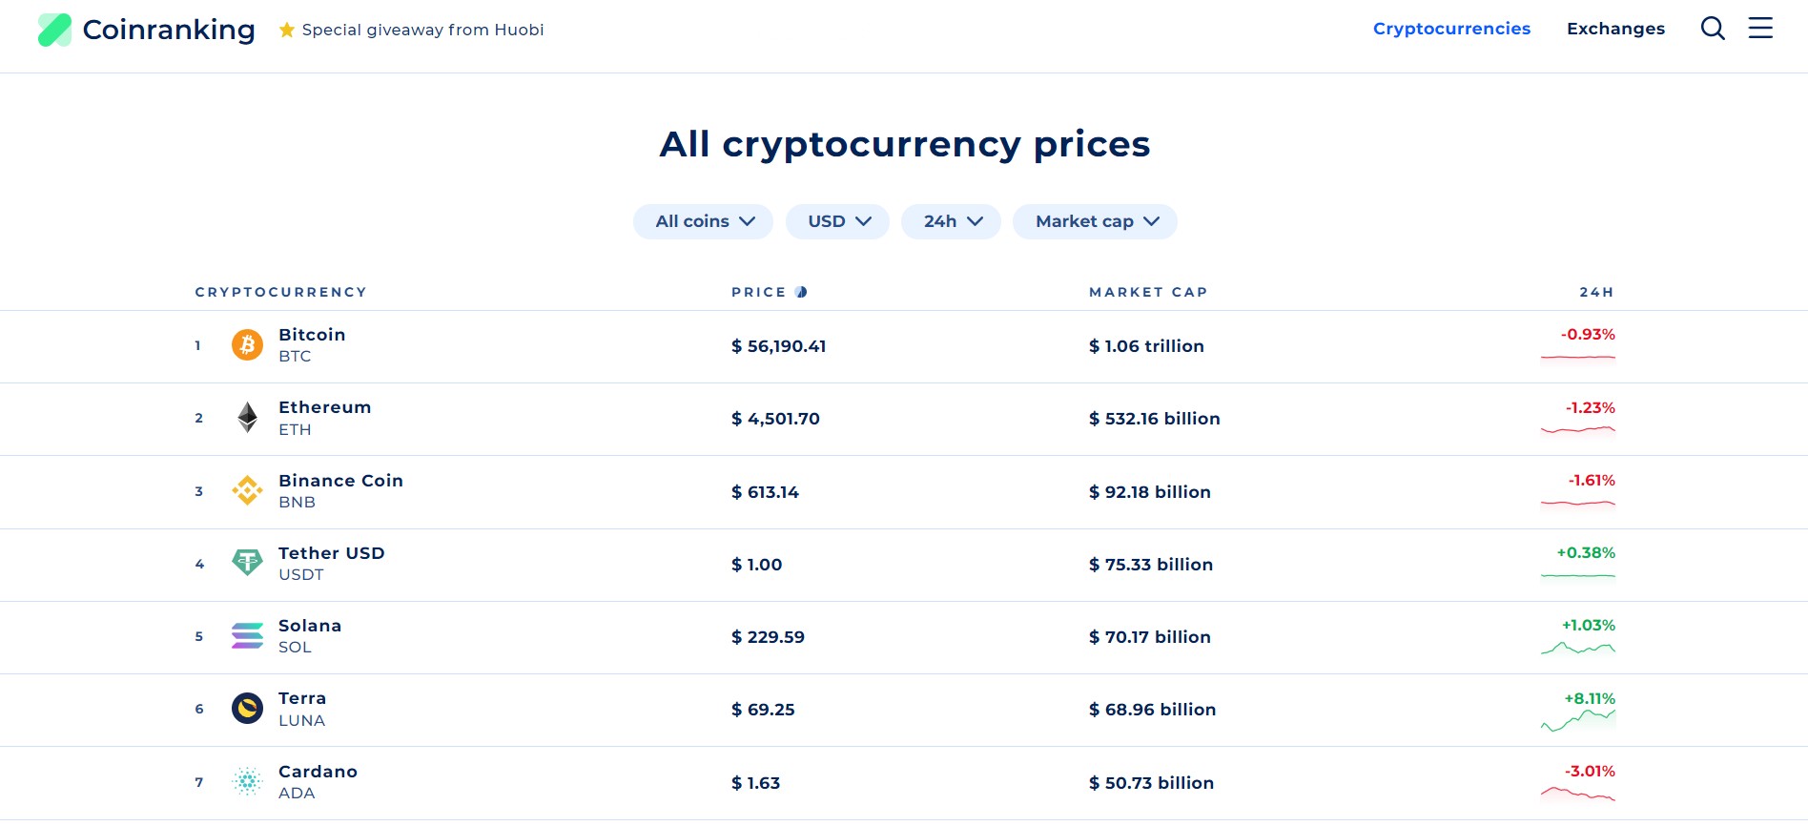Click the price info icon next to PRICE
1808x826 pixels.
(801, 292)
